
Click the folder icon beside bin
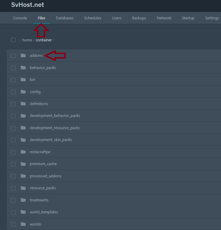click(x=23, y=80)
